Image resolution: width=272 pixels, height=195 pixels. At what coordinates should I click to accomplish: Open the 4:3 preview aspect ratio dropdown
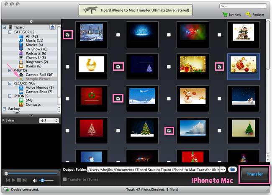(x=49, y=121)
